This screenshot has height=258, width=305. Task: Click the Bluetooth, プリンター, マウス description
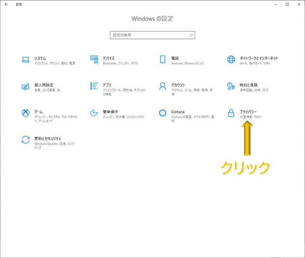(120, 64)
